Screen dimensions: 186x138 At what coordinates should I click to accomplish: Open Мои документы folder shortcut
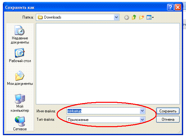pyautogui.click(x=20, y=78)
